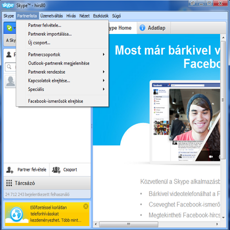Click the horizontal scrollbar thumb

pos(129,224)
